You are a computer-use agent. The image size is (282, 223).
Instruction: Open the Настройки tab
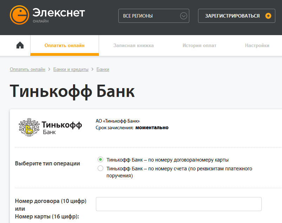tap(257, 46)
